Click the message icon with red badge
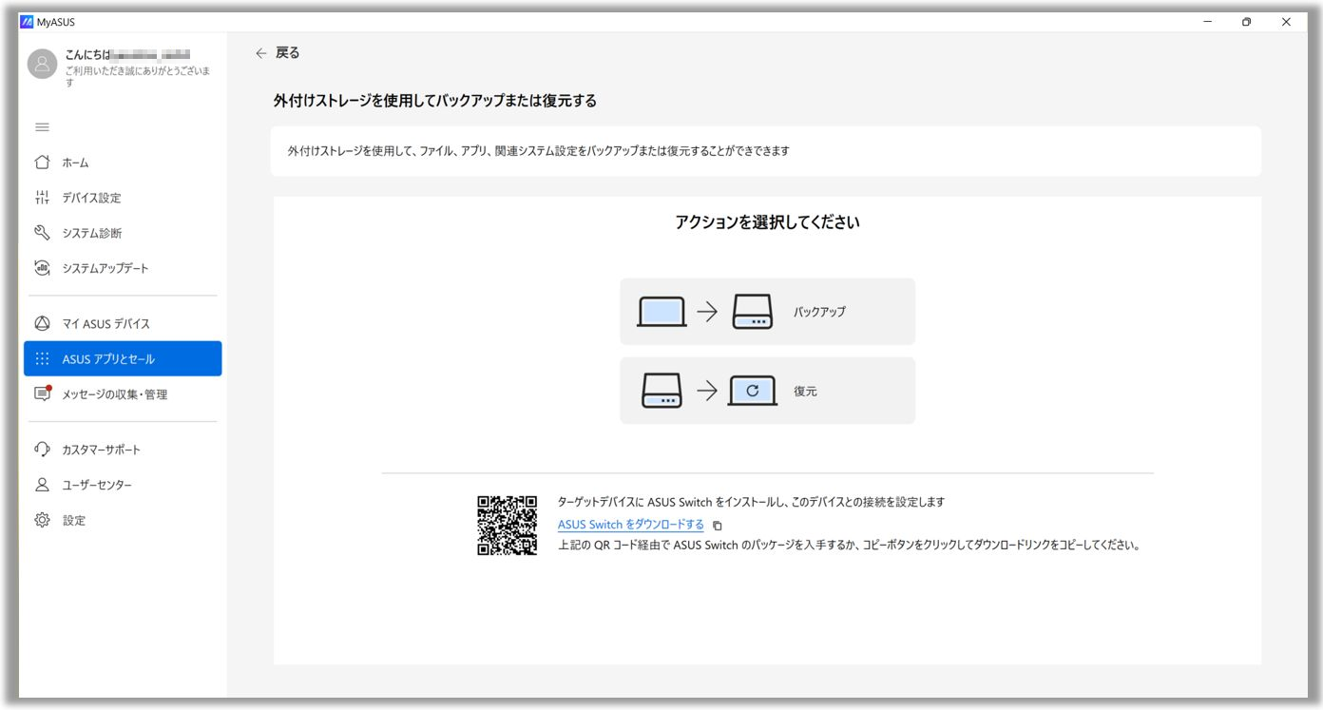 [x=42, y=393]
